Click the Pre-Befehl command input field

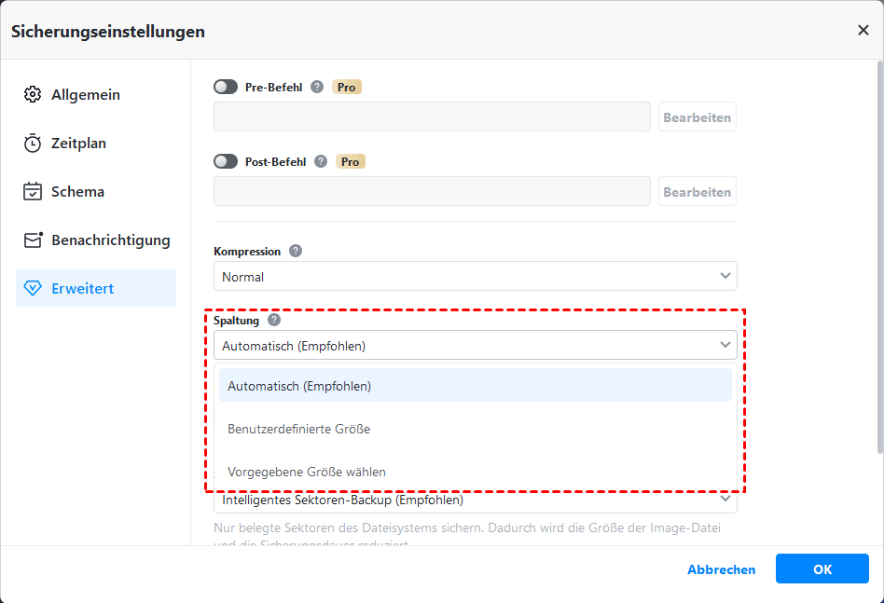(432, 117)
